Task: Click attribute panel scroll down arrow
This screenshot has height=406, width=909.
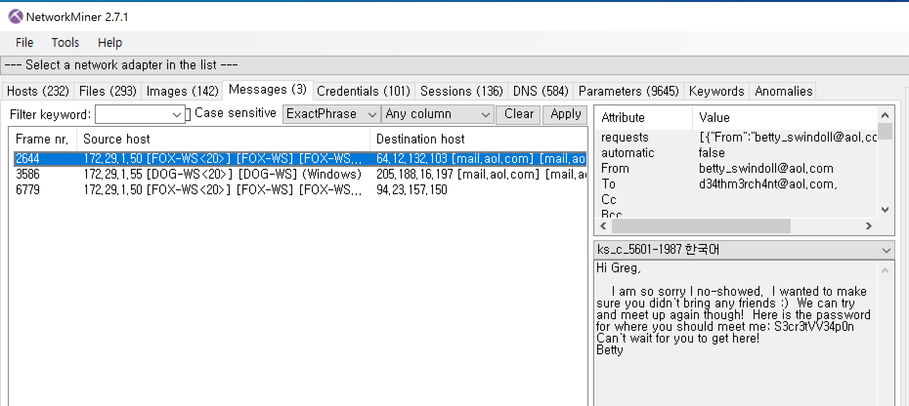Action: coord(885,210)
